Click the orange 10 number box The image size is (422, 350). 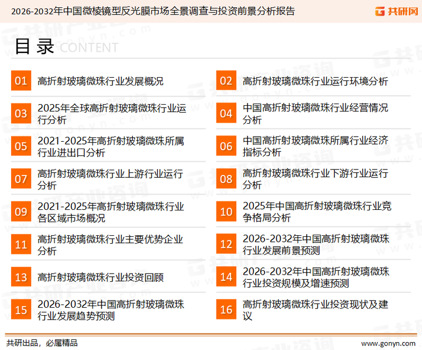pos(226,212)
